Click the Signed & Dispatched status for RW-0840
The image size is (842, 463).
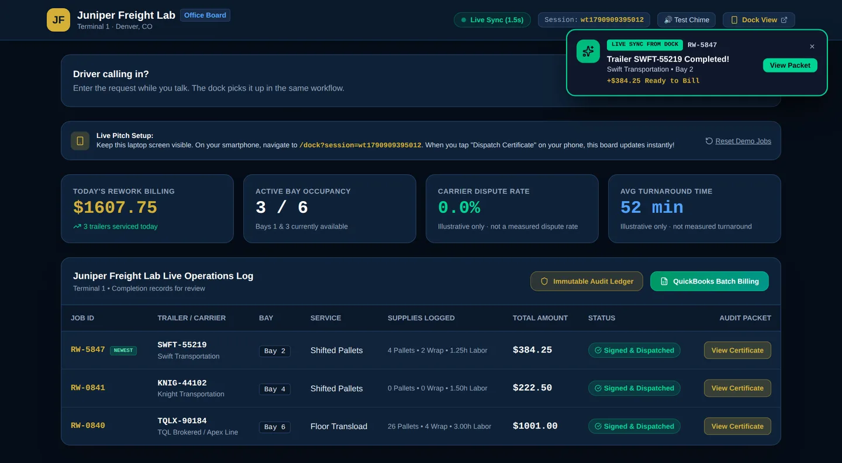point(634,426)
